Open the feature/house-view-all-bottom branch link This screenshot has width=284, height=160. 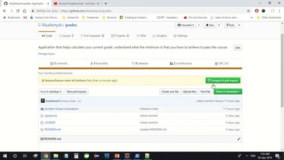[65, 80]
